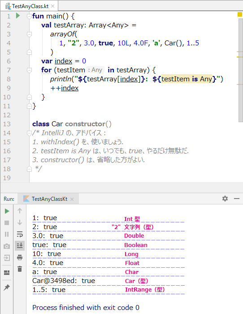Clear all console output with trash icon
The image size is (243, 314).
(20, 269)
